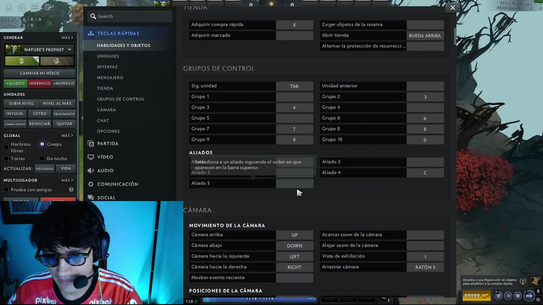Rebind Arrastrar cámara RATÓN 3 key field
The image size is (543, 305).
tap(425, 267)
